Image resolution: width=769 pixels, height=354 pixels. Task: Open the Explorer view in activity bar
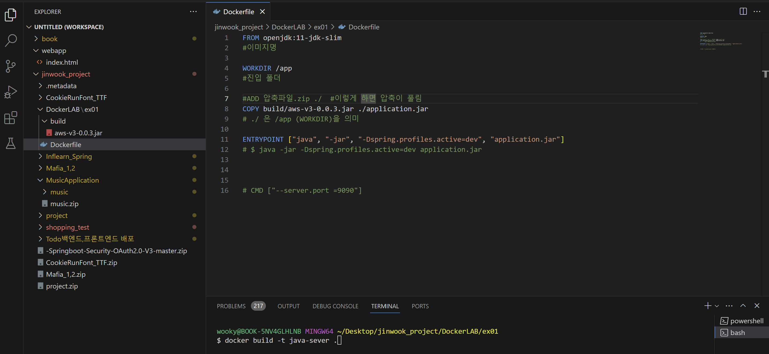[x=11, y=15]
